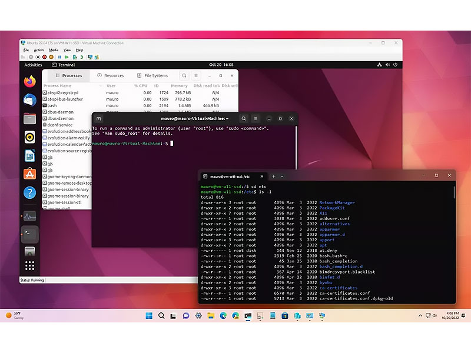Screen dimensions: 471x353
Task: Show Applications grid in Ubuntu dock
Action: pyautogui.click(x=30, y=266)
